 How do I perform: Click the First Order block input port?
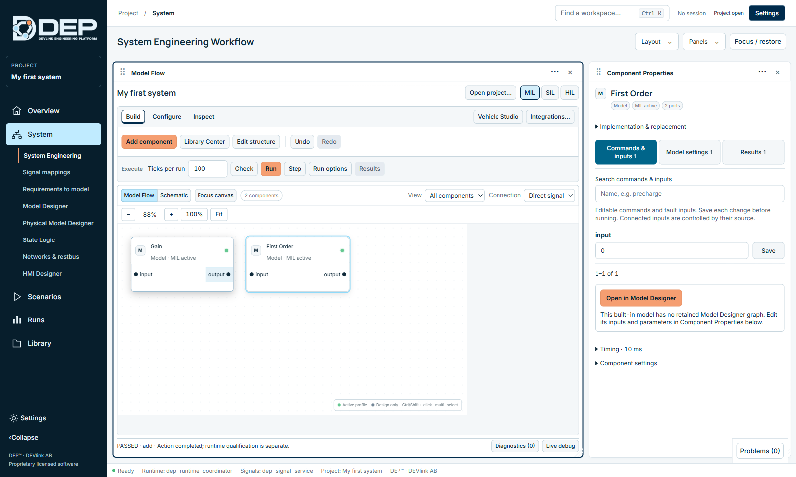point(252,274)
